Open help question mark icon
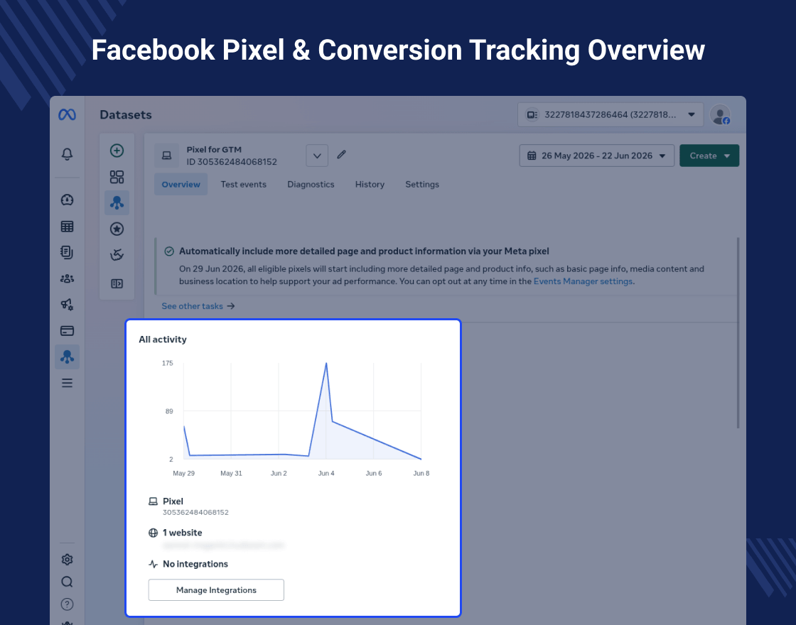 click(x=67, y=604)
